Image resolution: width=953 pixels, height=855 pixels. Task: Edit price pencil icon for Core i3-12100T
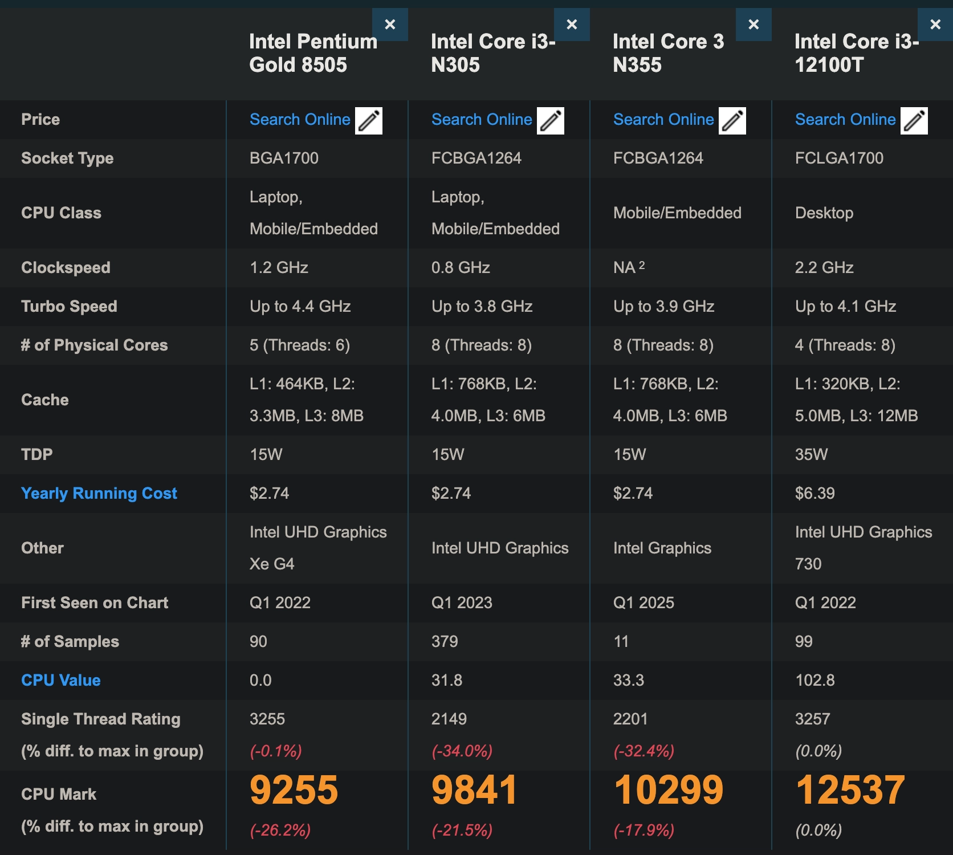pyautogui.click(x=914, y=121)
